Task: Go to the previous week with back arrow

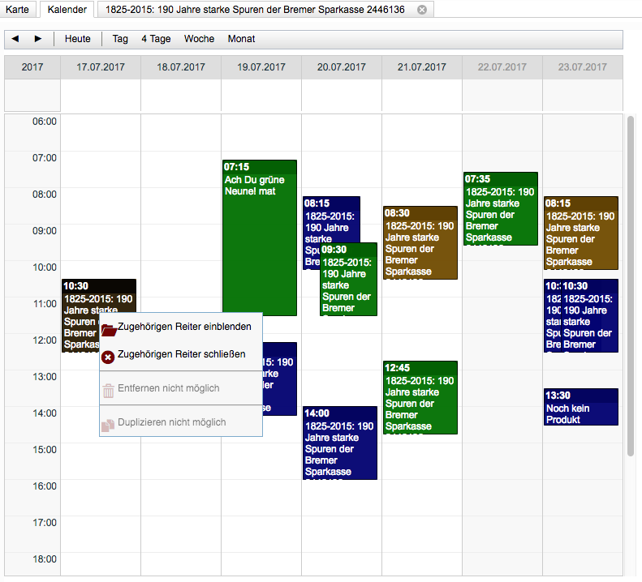Action: point(15,39)
